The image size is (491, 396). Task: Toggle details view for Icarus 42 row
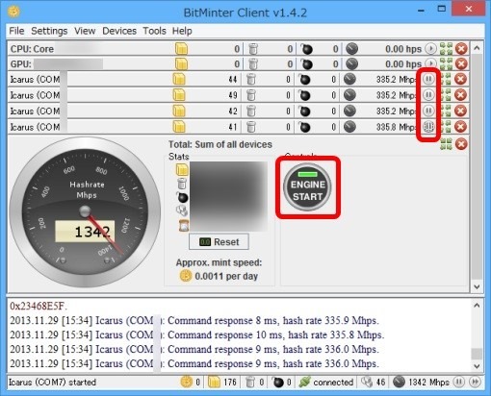tap(446, 111)
